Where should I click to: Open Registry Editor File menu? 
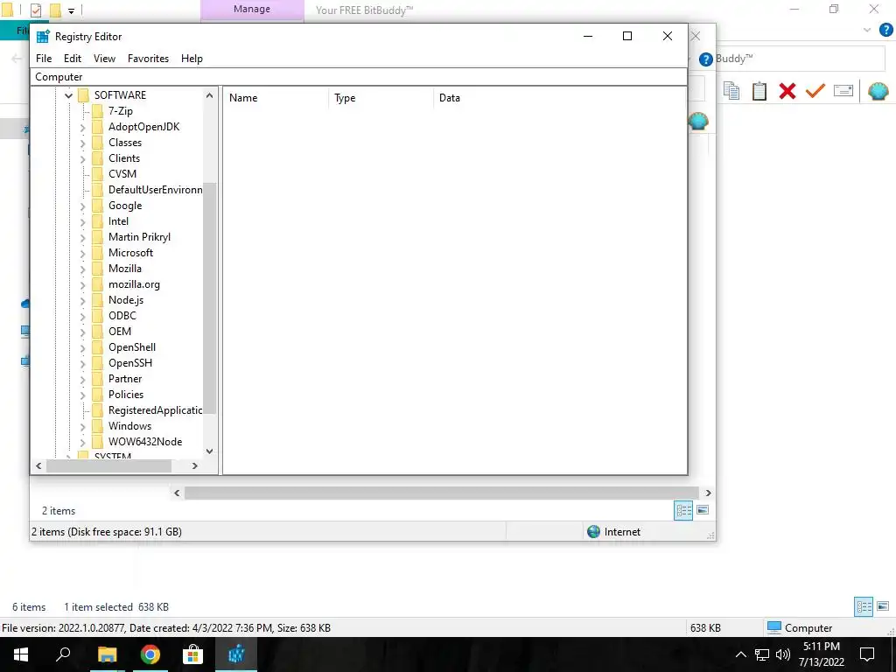tap(44, 59)
